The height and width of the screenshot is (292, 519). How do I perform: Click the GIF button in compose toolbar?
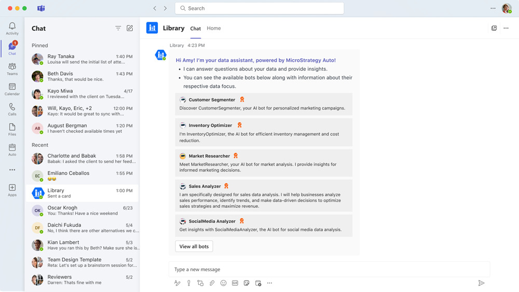point(235,283)
